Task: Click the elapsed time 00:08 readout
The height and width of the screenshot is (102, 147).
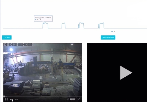Action: (11, 99)
